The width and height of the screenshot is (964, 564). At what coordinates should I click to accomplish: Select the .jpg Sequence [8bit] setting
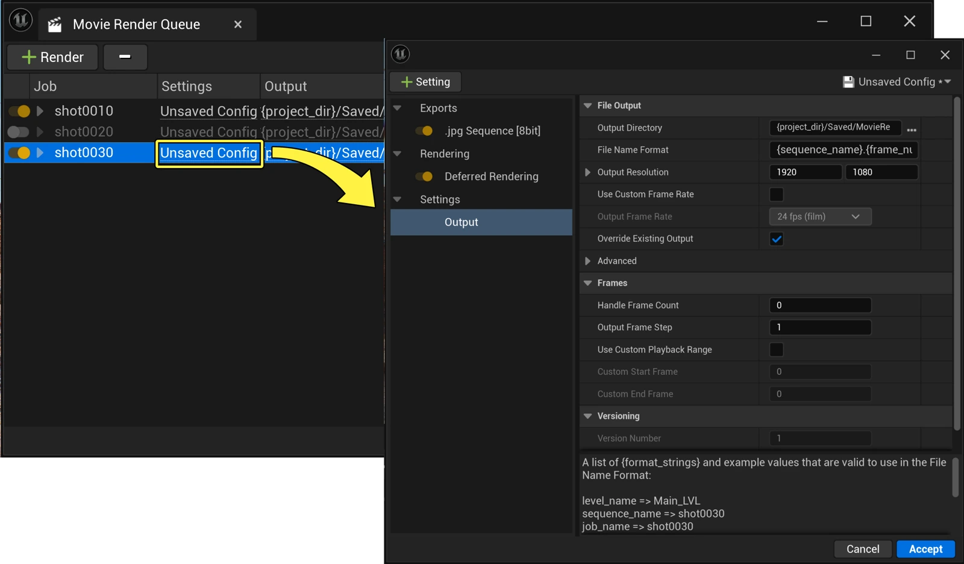pos(492,131)
